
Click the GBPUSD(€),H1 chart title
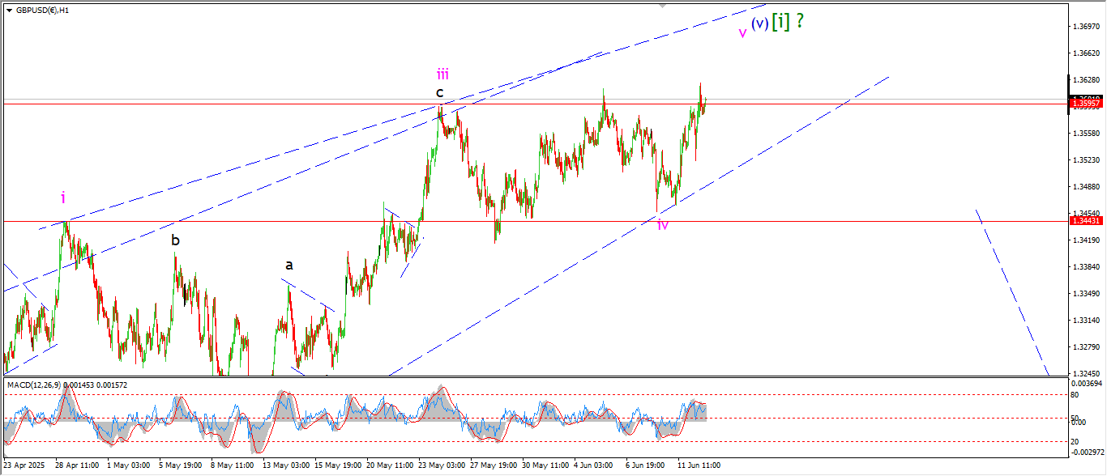pyautogui.click(x=42, y=11)
